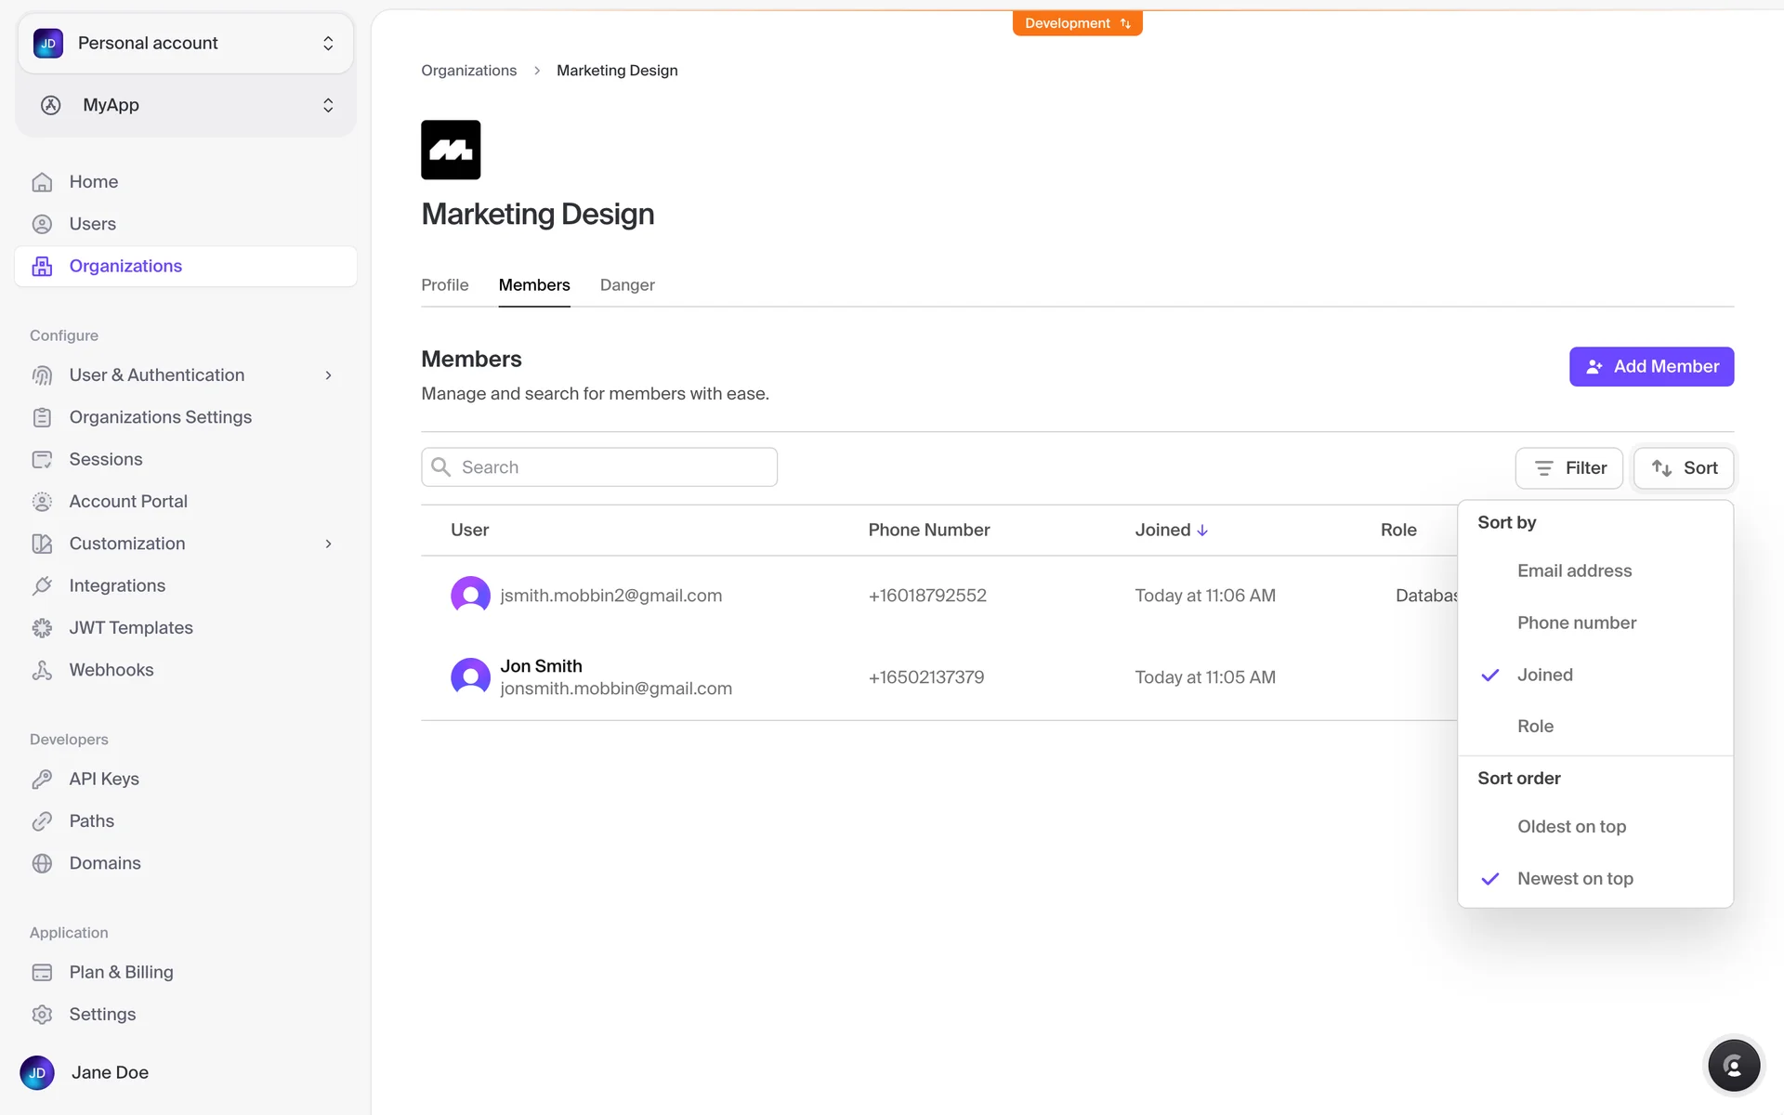1784x1115 pixels.
Task: Expand the Customization submenu chevron
Action: (x=328, y=544)
